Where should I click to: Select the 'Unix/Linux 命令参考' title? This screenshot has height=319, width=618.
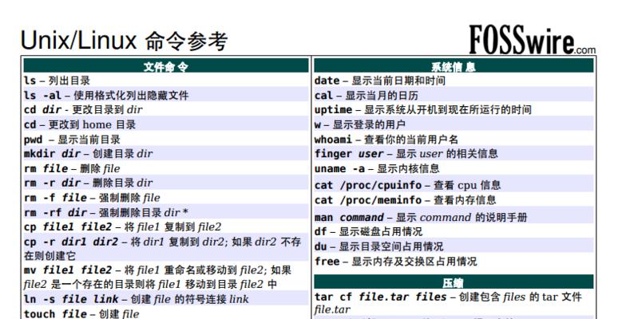(124, 41)
